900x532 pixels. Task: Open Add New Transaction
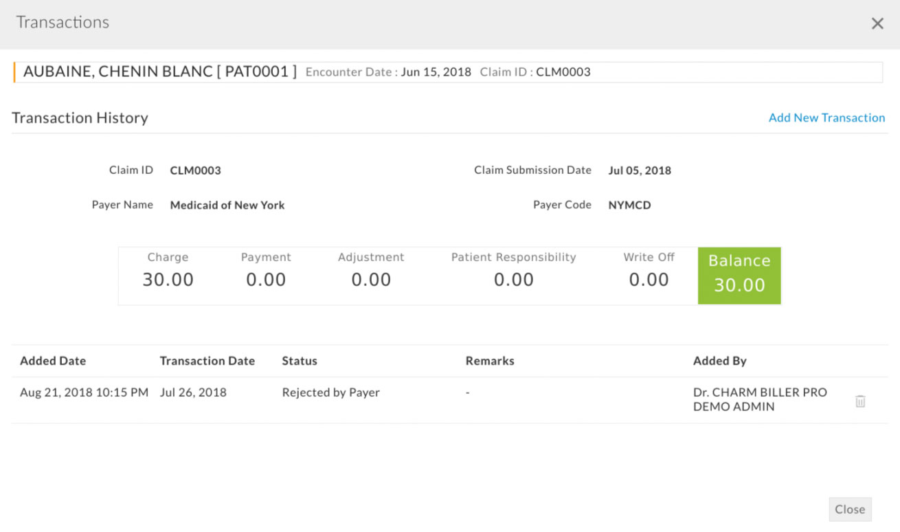click(x=827, y=118)
